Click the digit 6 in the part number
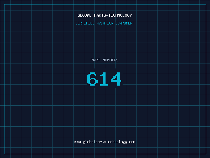The image size is (210, 158). pos(92,79)
